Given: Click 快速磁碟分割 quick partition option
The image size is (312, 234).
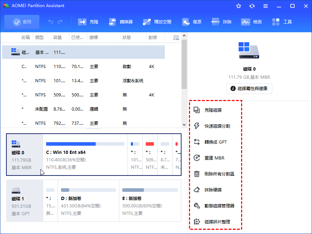Looking at the screenshot, I should tap(217, 126).
